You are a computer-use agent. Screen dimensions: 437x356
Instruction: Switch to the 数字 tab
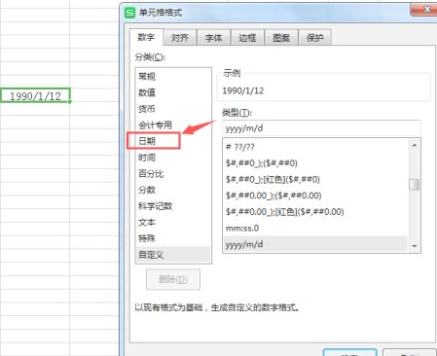click(x=146, y=37)
